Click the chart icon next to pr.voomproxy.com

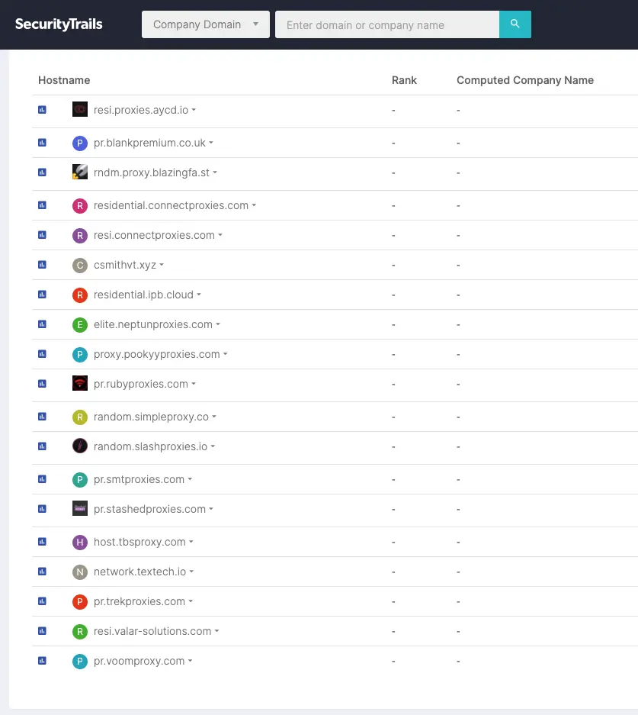click(41, 661)
